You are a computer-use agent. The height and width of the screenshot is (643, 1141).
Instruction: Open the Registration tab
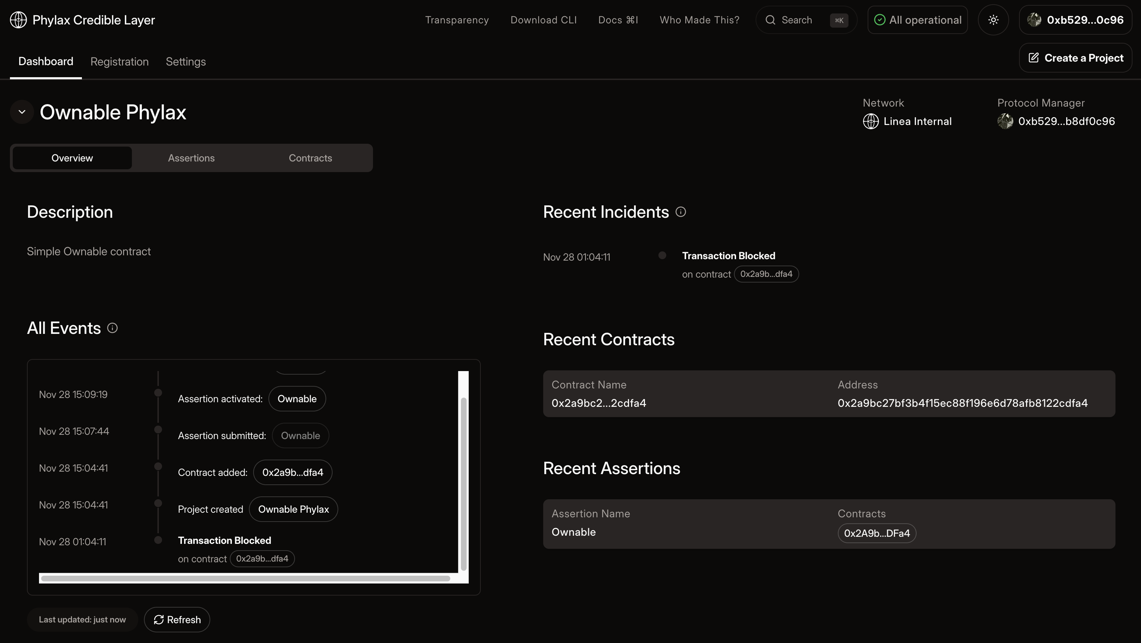pyautogui.click(x=119, y=62)
